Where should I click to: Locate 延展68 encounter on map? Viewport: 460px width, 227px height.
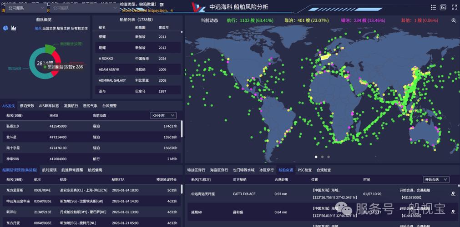453,212
